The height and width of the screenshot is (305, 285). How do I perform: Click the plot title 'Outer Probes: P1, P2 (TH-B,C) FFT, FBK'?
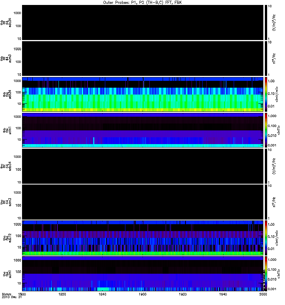(x=142, y=3)
